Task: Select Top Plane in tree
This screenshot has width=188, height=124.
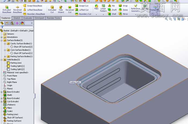Action: [x=10, y=79]
